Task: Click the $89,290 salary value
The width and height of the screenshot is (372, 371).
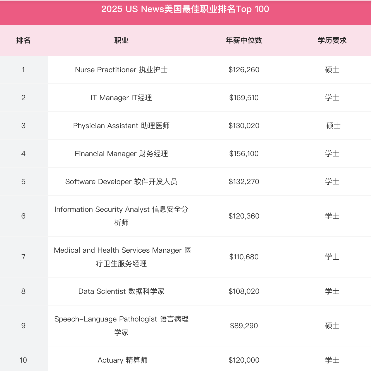Action: tap(244, 326)
